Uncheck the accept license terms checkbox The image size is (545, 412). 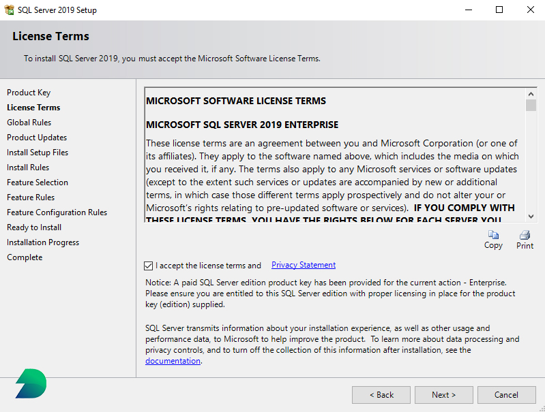(149, 266)
